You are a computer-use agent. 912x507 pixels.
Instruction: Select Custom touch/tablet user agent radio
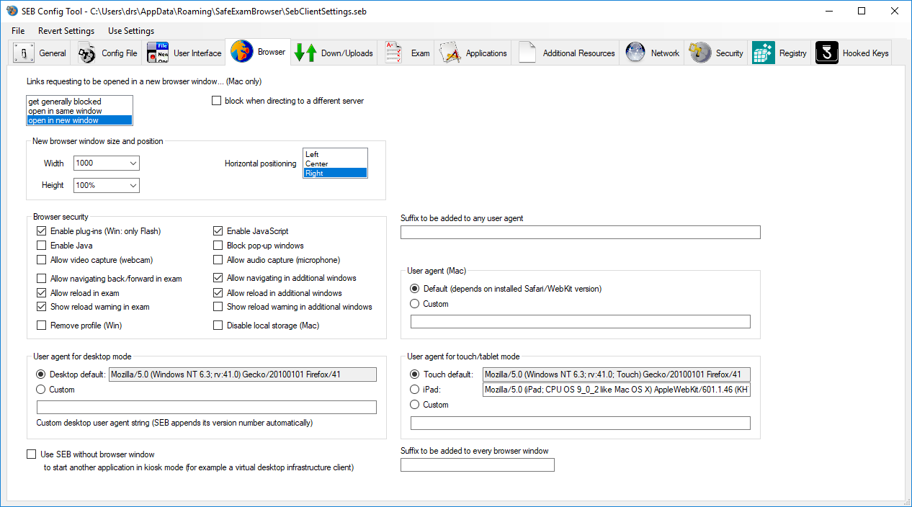414,405
